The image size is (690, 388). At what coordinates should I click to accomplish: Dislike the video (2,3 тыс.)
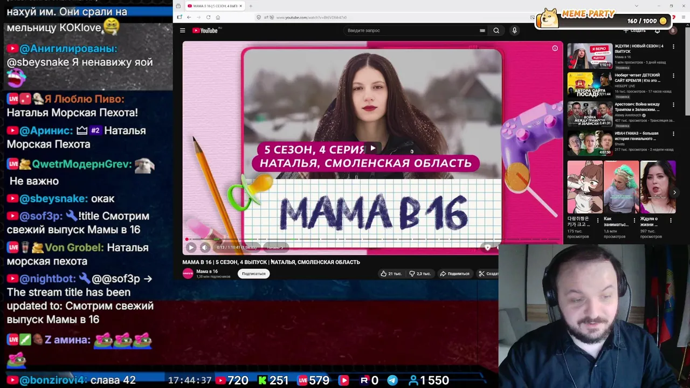(x=420, y=274)
